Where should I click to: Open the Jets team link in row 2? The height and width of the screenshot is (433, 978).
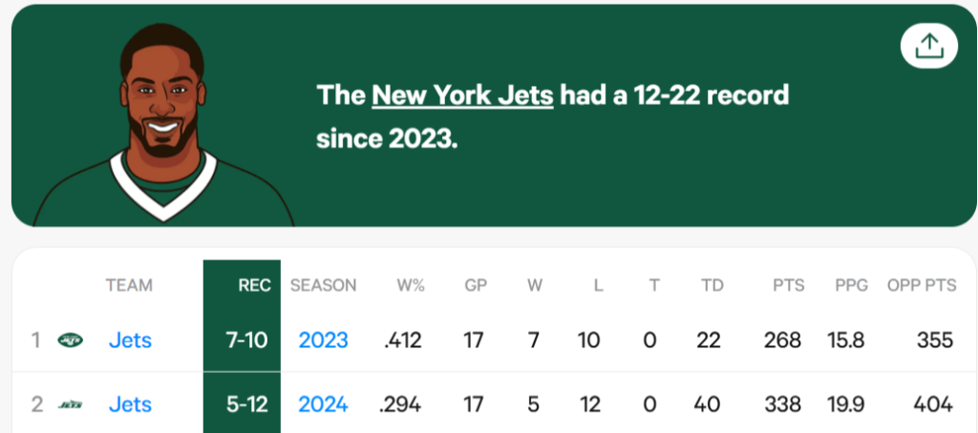(x=130, y=404)
